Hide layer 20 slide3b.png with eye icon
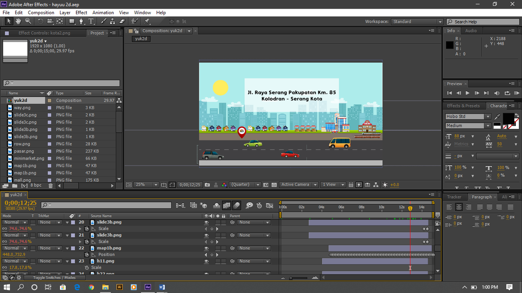Image resolution: width=522 pixels, height=293 pixels. (206, 223)
